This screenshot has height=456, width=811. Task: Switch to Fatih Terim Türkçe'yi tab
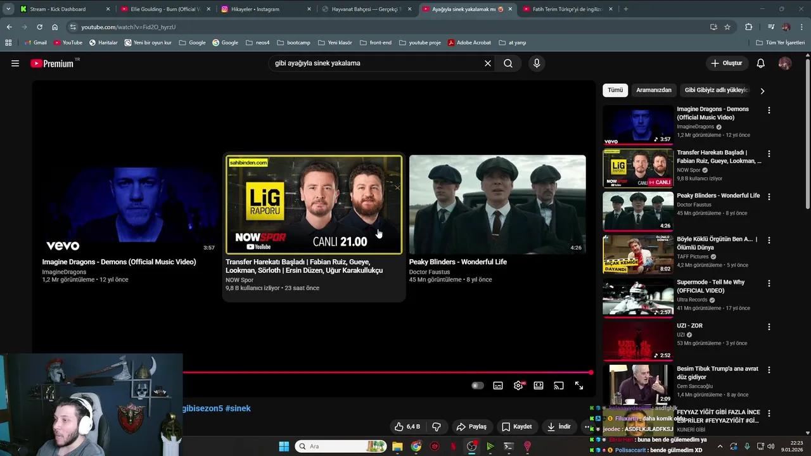[x=568, y=9]
